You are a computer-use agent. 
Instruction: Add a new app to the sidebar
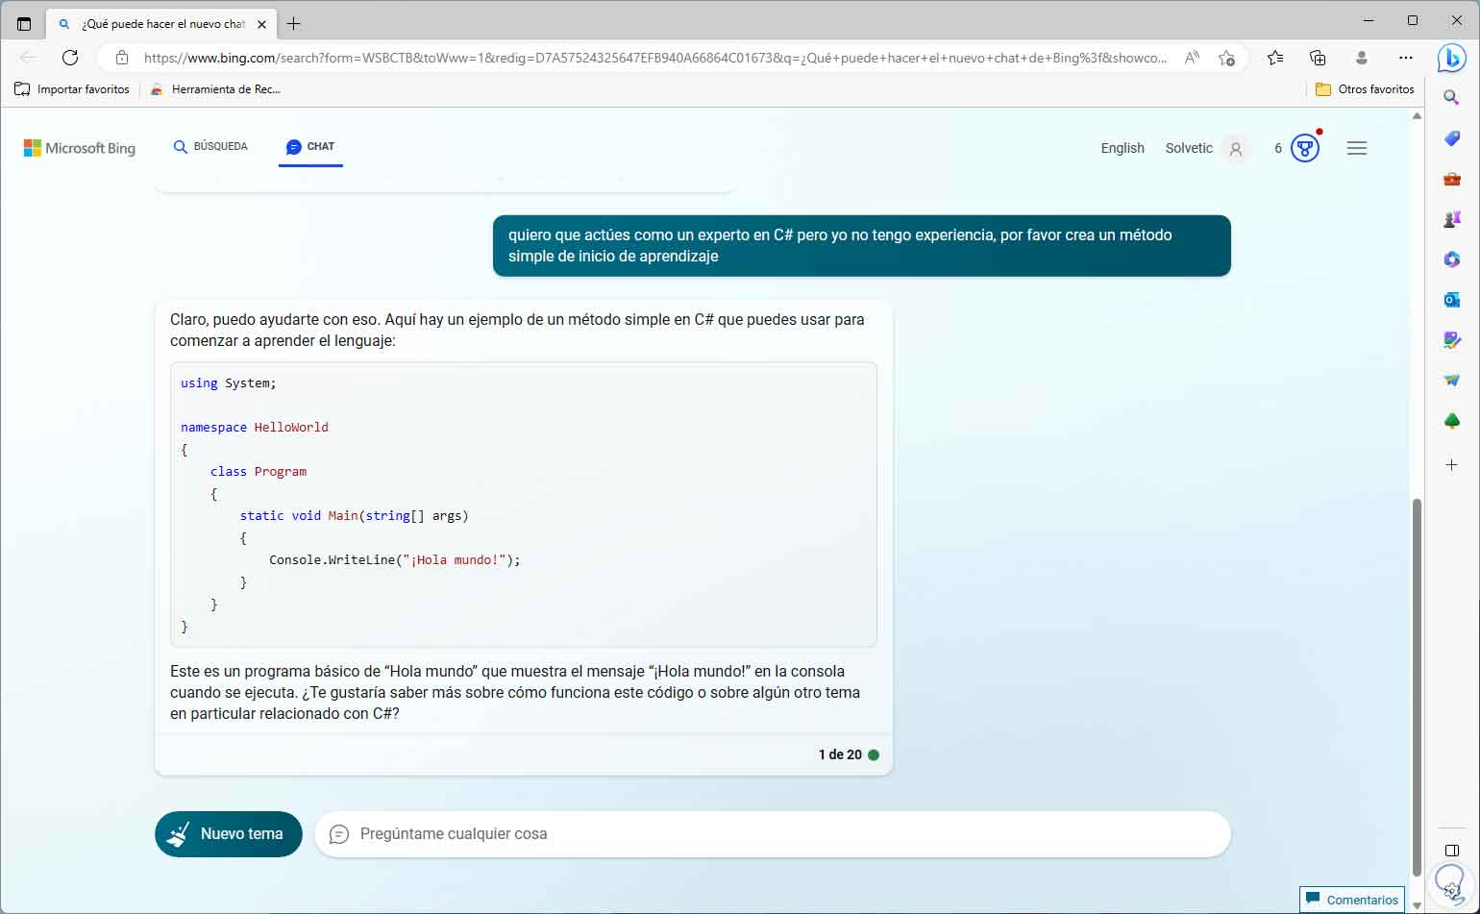(1452, 465)
